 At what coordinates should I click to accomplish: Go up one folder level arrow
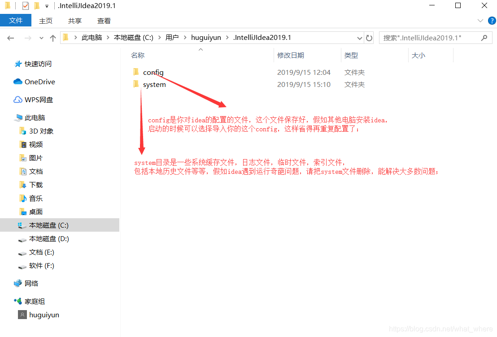pos(52,38)
